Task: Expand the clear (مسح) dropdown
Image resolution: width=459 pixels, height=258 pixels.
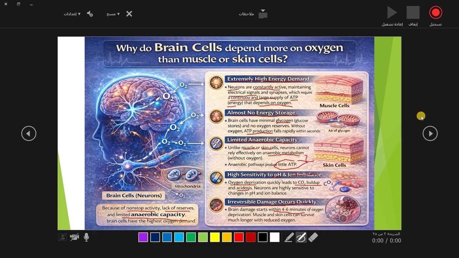Action: [113, 14]
